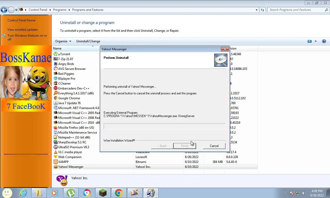The height and width of the screenshot is (198, 330).
Task: Expand the Programs breadcrumb arrow
Action: (69, 10)
